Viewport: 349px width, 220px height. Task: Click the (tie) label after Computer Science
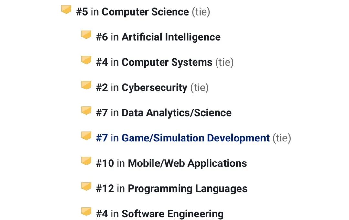click(201, 12)
